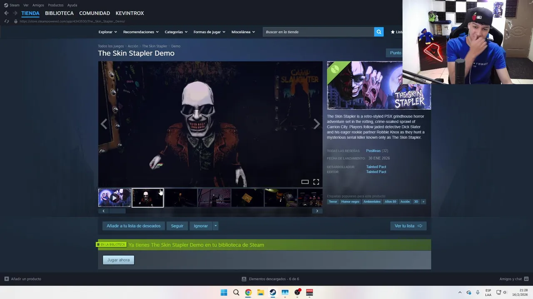Screen dimensions: 533x299
Task: Click the Steam icon in the taskbar
Action: click(273, 292)
